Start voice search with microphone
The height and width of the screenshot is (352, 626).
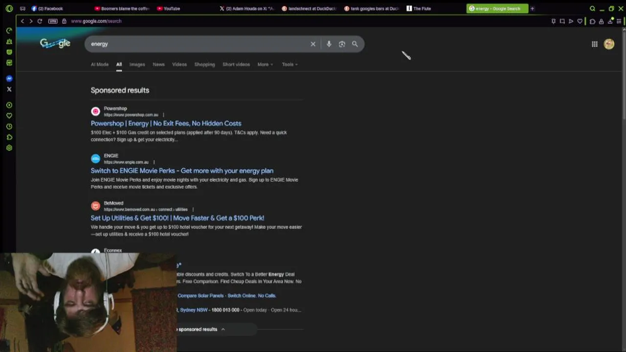pyautogui.click(x=329, y=44)
